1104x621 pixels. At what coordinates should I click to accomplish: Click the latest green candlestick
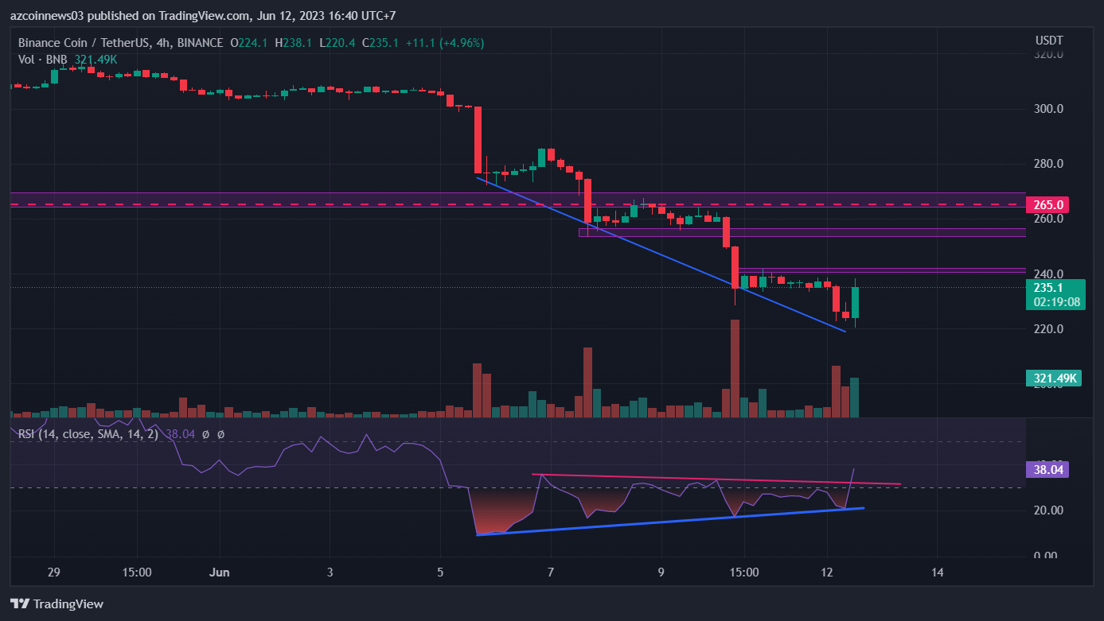click(856, 302)
